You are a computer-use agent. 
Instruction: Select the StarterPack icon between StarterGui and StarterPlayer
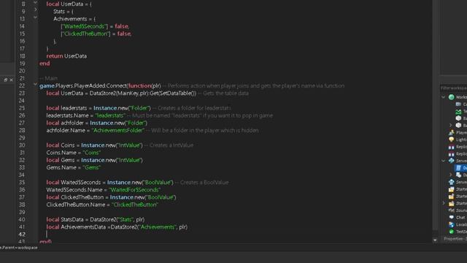coord(452,197)
